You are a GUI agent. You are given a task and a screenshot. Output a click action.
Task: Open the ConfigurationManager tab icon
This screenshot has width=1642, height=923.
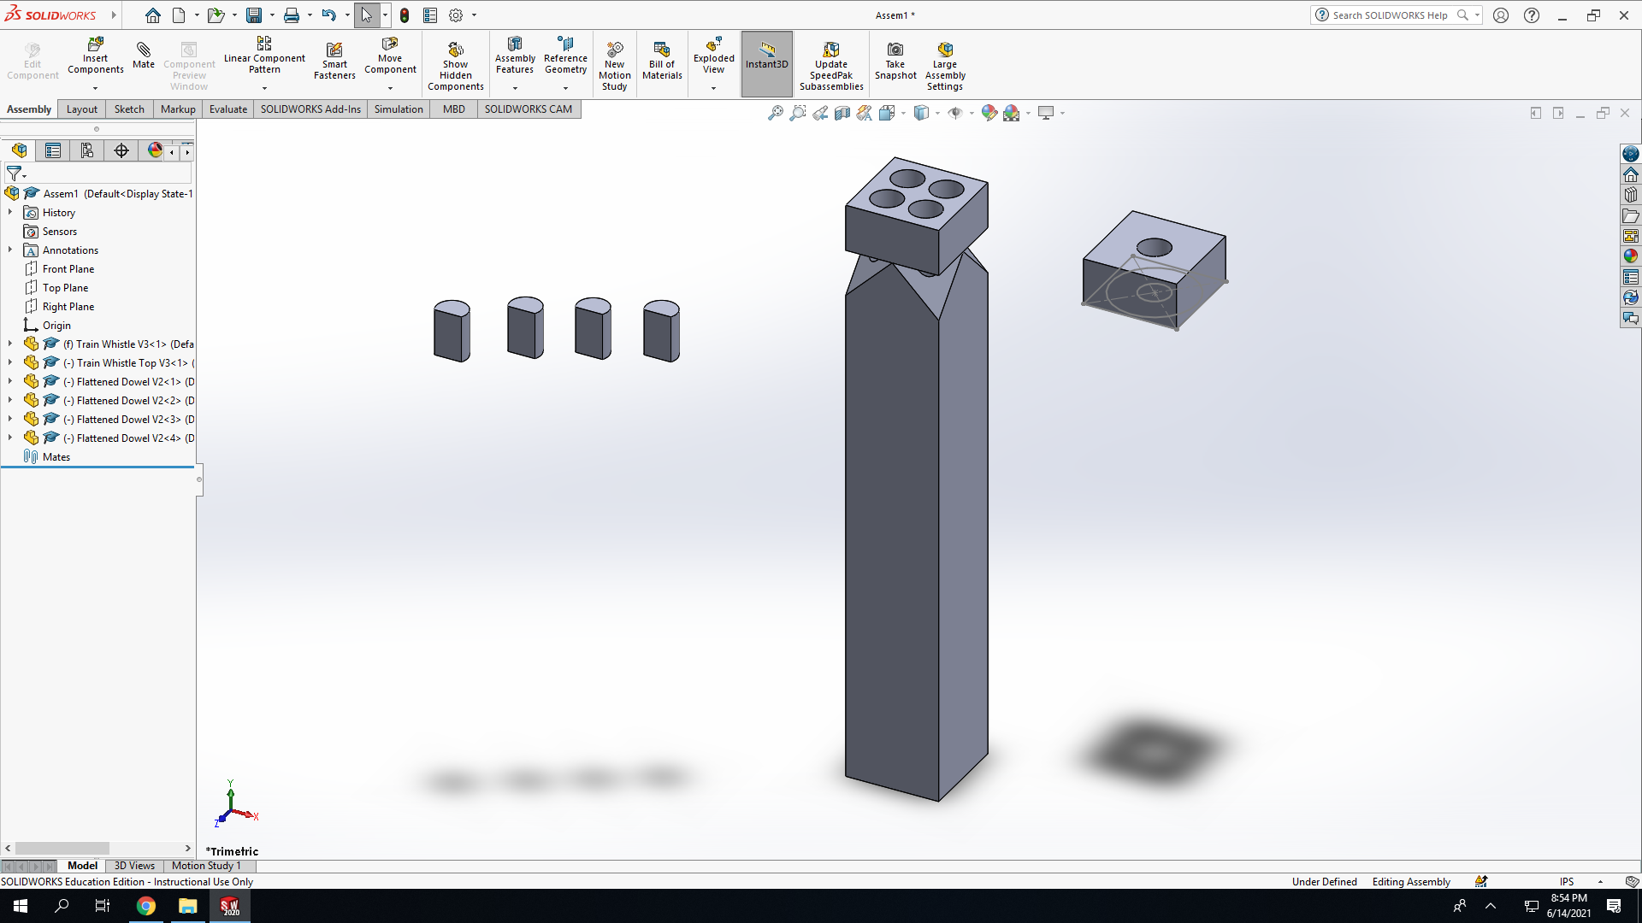coord(87,150)
